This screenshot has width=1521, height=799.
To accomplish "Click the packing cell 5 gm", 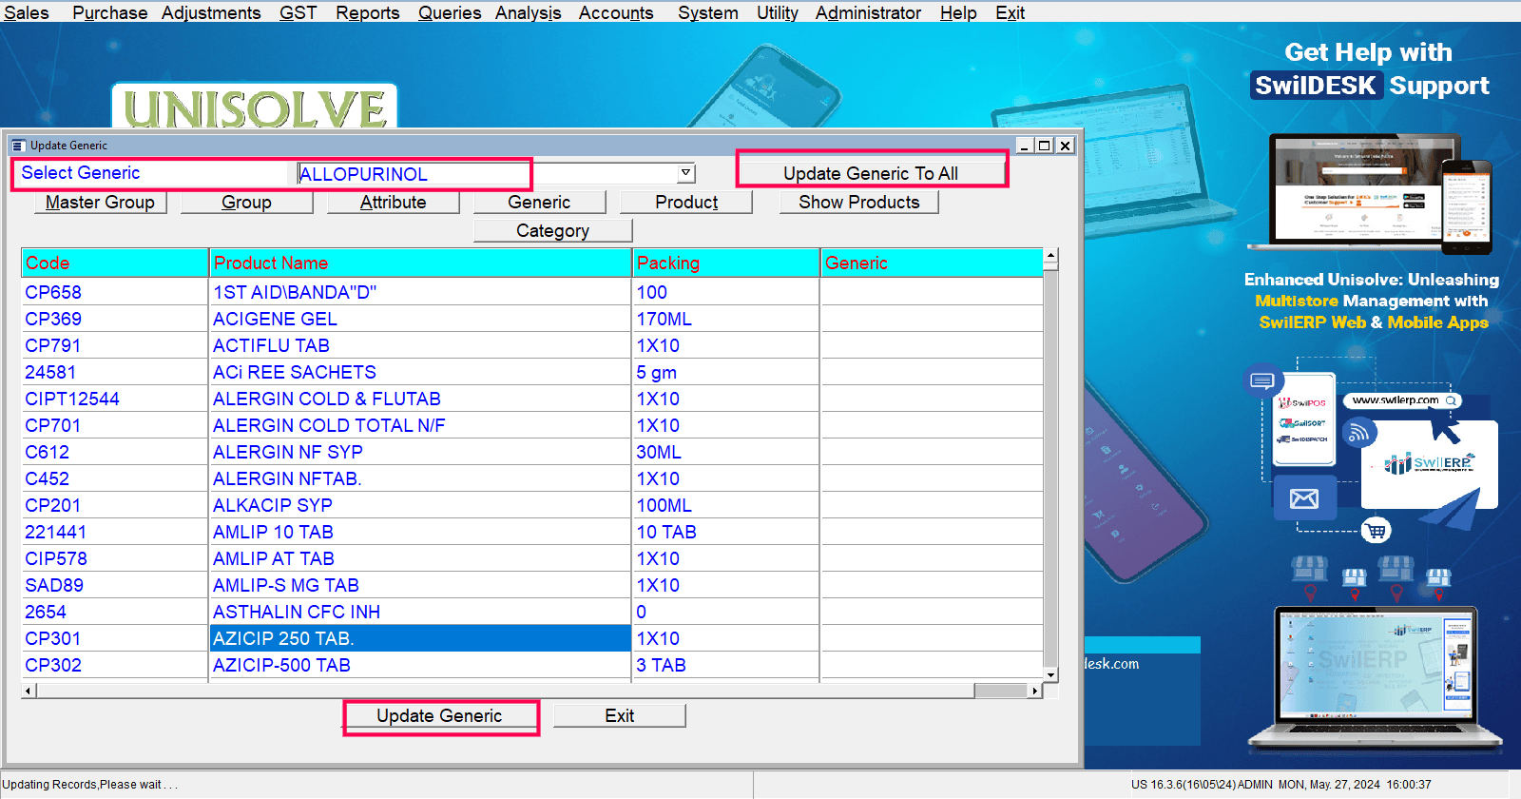I will pyautogui.click(x=726, y=372).
